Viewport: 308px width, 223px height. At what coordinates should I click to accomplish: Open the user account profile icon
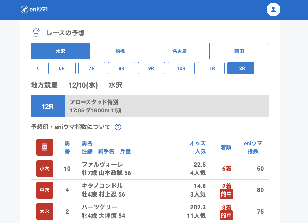click(x=273, y=10)
